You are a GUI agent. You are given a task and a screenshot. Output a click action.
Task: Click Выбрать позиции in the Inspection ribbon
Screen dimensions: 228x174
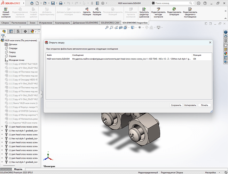(97, 12)
